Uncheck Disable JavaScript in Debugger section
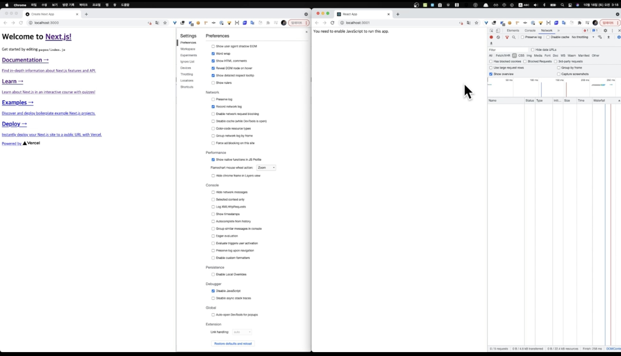The image size is (621, 356). (x=213, y=291)
